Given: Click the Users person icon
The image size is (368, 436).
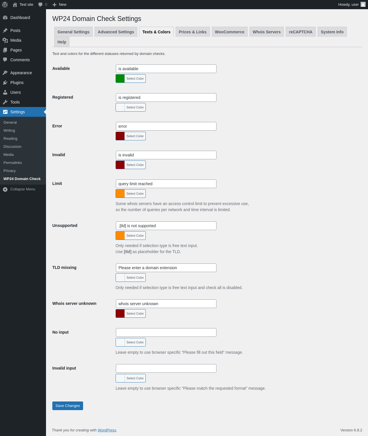Looking at the screenshot, I should click(5, 92).
